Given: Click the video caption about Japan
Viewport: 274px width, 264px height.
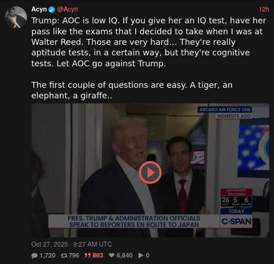Looking at the screenshot, I should click(134, 221).
